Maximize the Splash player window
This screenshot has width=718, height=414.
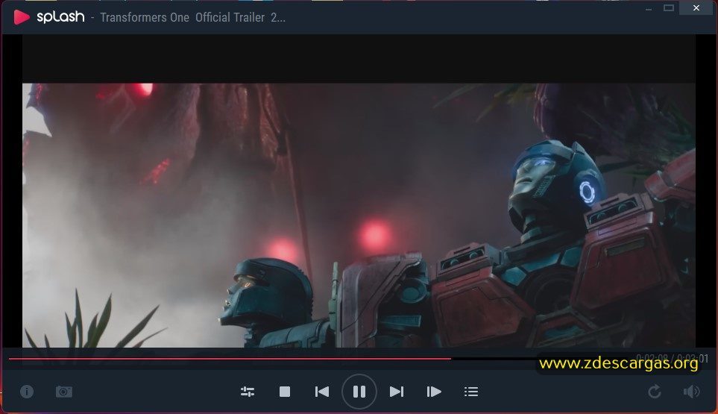pos(669,7)
